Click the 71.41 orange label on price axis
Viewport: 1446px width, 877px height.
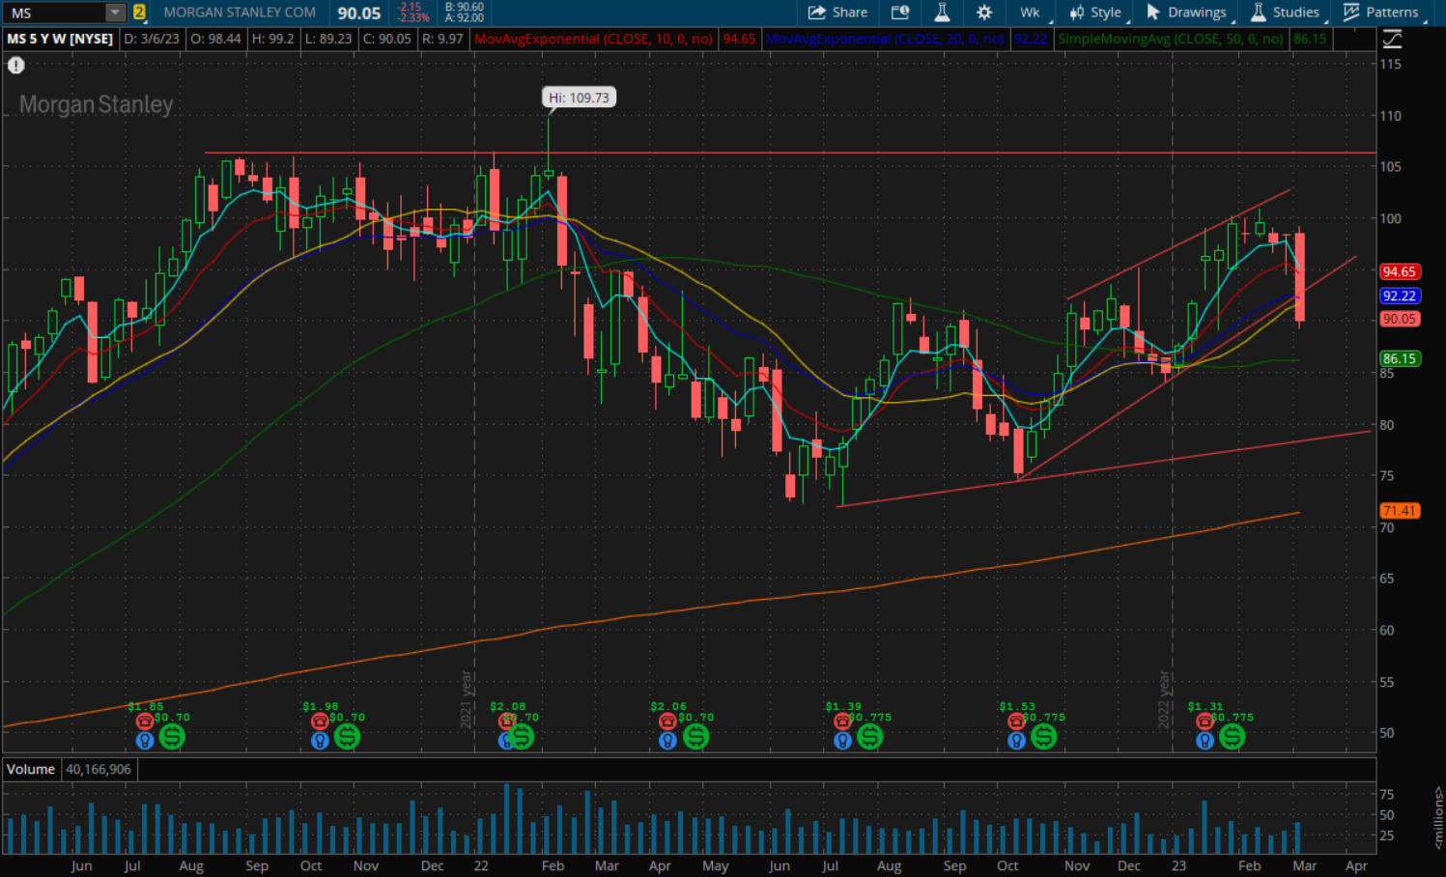(1399, 511)
